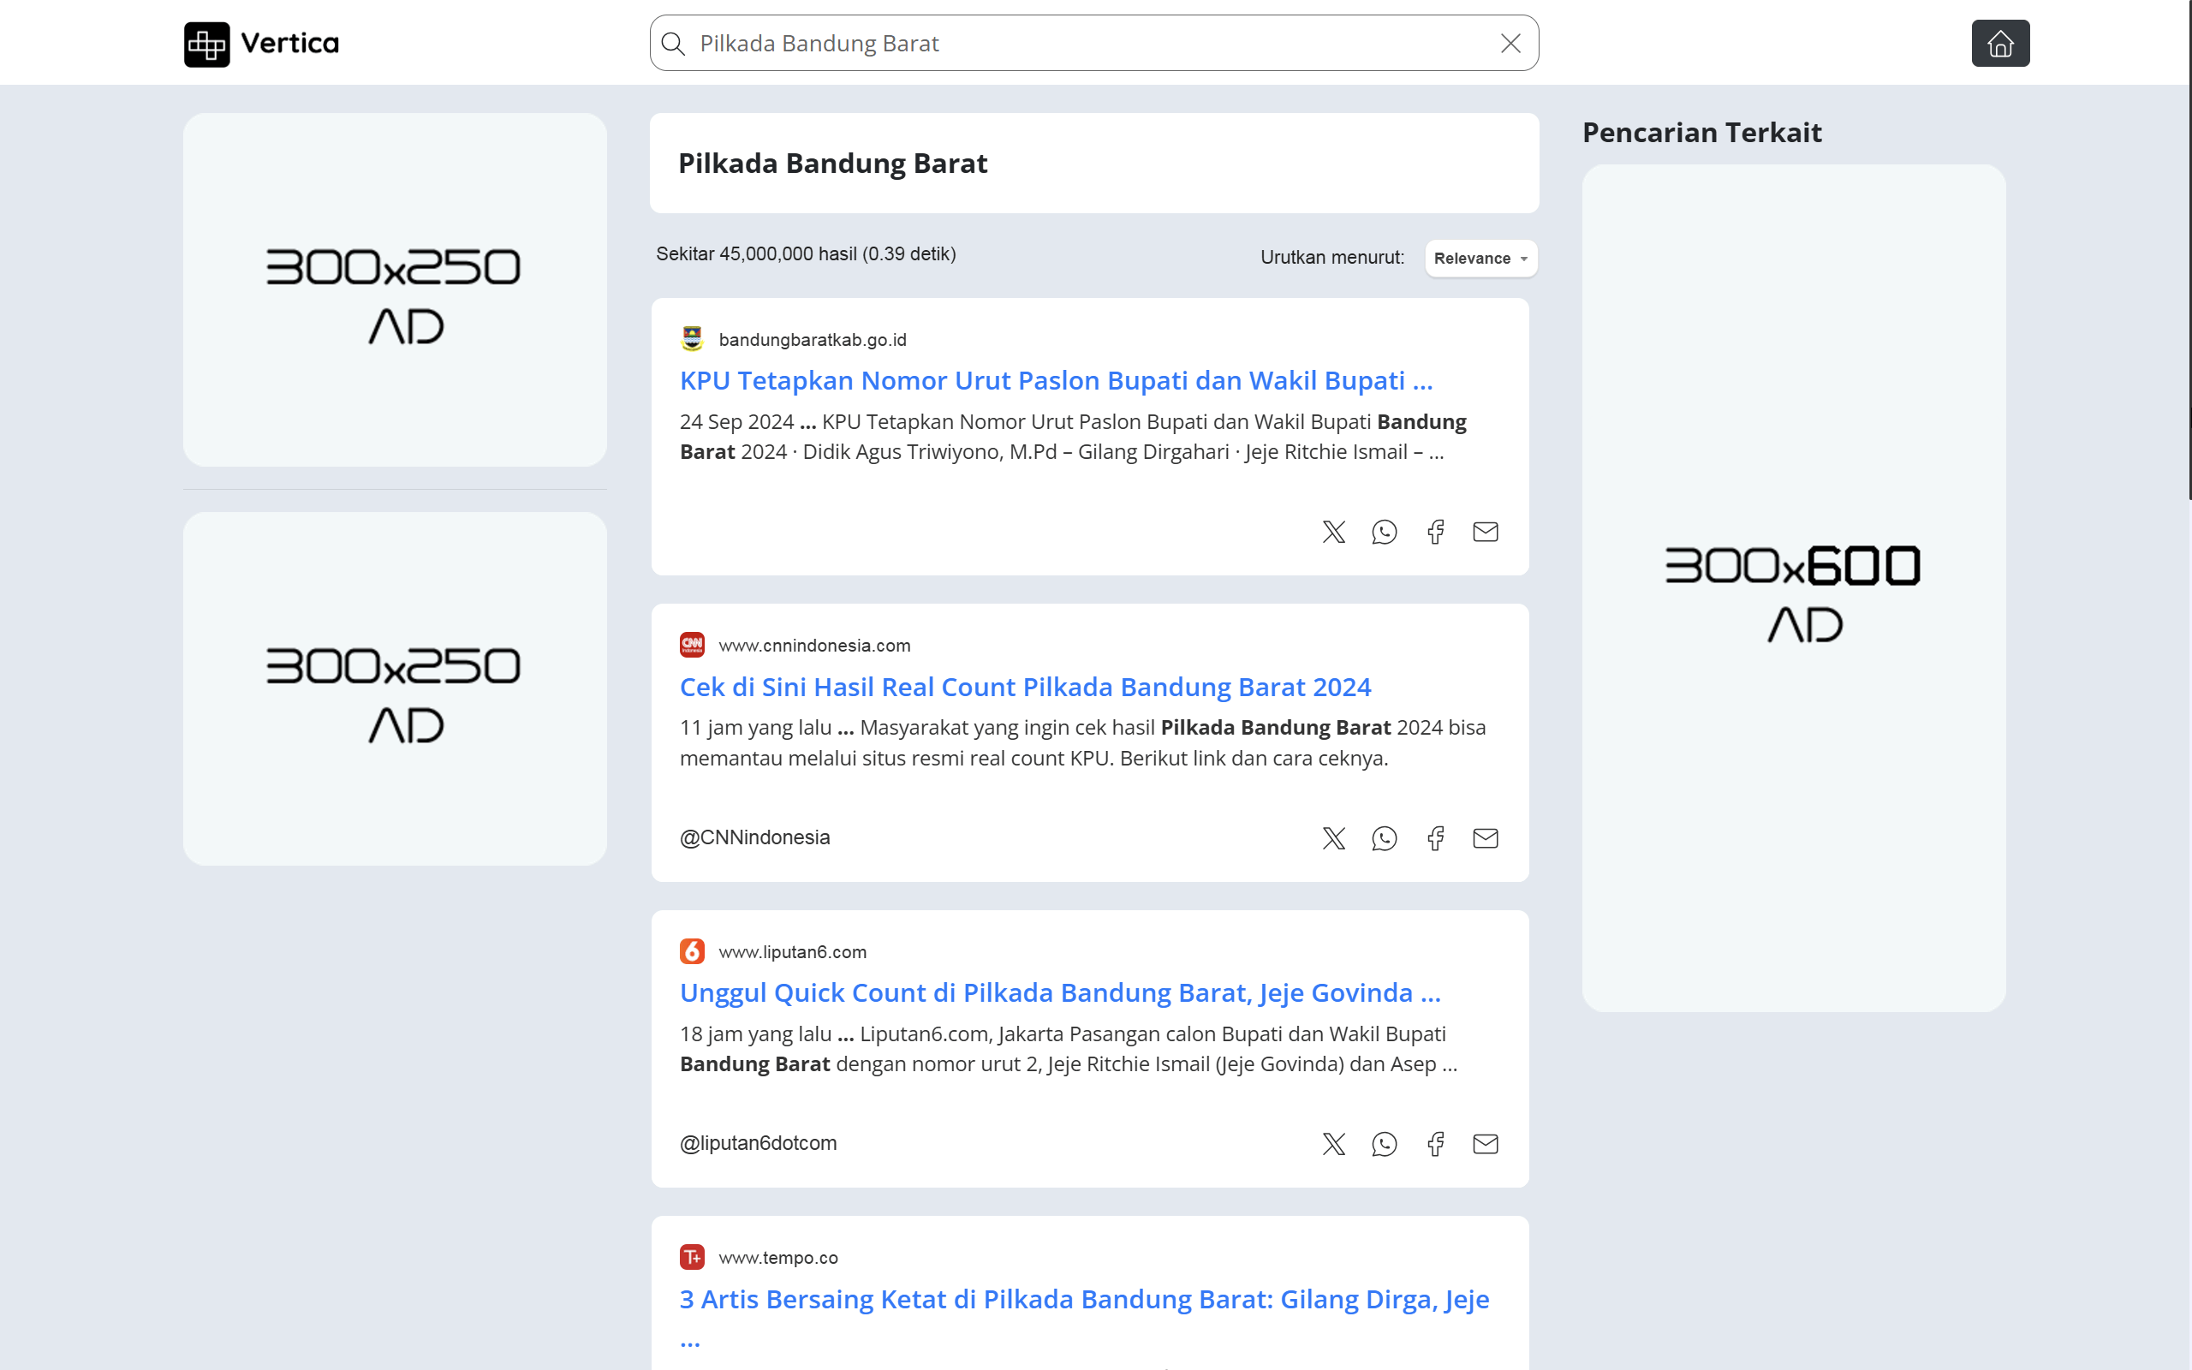This screenshot has width=2192, height=1370.
Task: Click the magnifier search icon
Action: coord(673,44)
